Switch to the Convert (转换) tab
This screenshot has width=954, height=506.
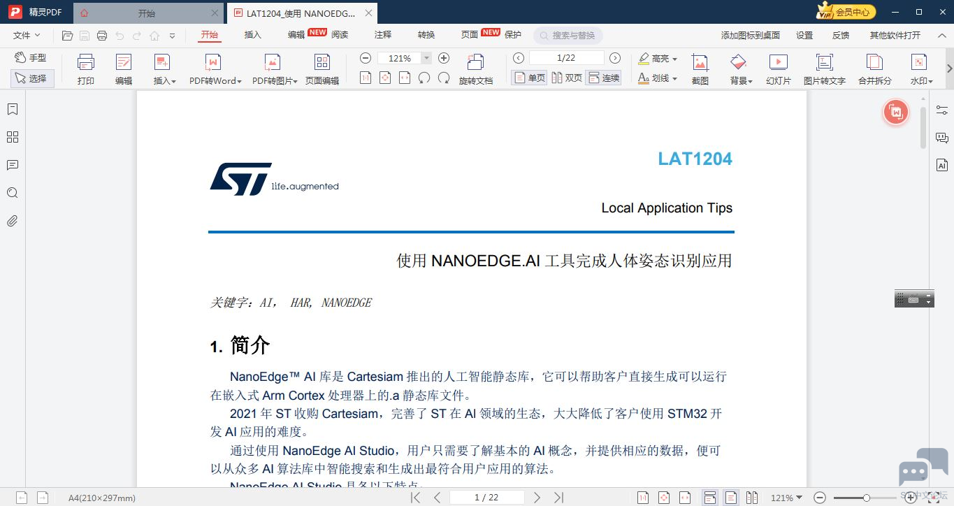click(x=426, y=35)
